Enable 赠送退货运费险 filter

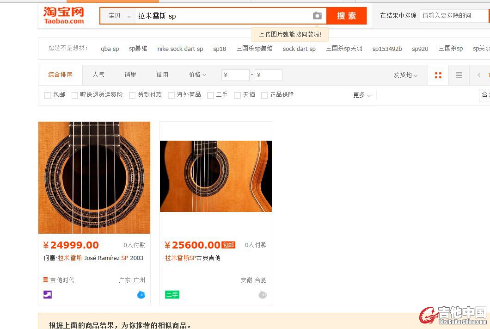click(75, 95)
